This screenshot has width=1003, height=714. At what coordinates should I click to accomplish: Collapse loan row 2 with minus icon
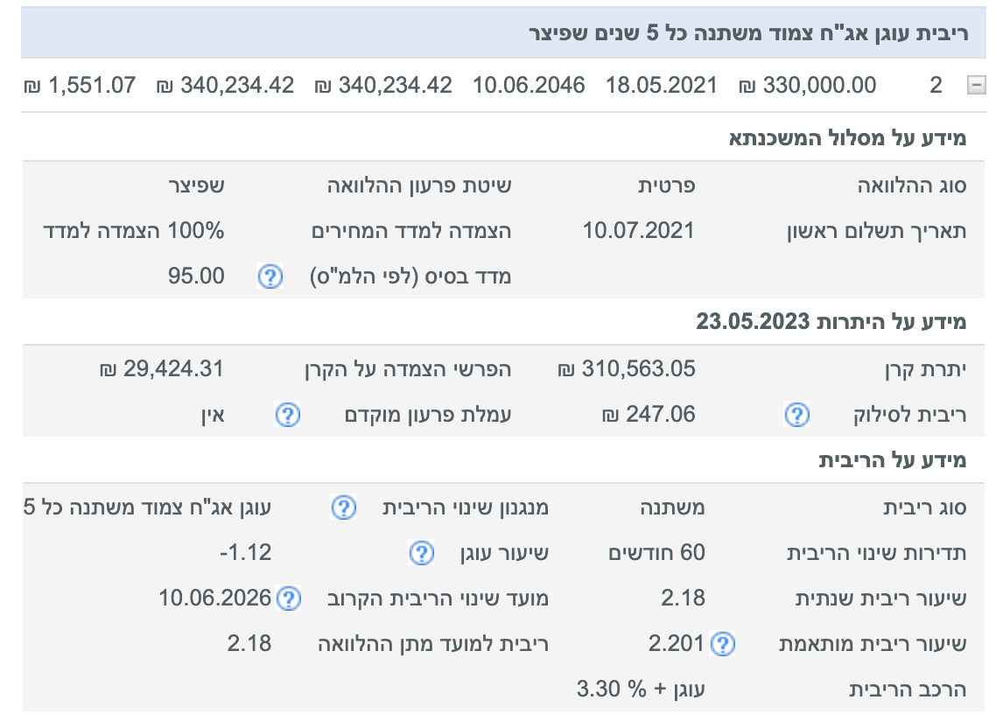coord(975,86)
